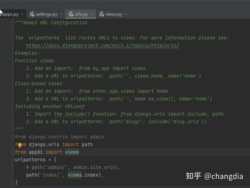Click 'Including another URLconf' docstring line
The height and width of the screenshot is (188, 250).
click(50, 106)
